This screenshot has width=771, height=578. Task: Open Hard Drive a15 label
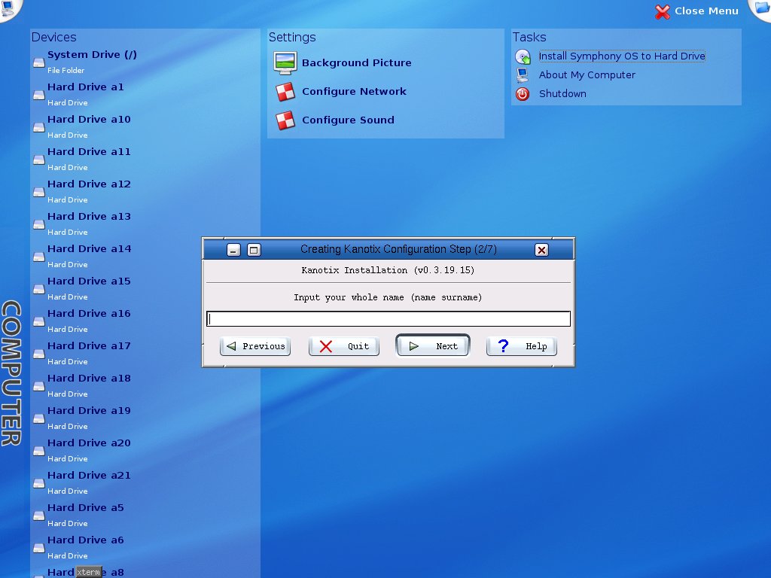89,281
